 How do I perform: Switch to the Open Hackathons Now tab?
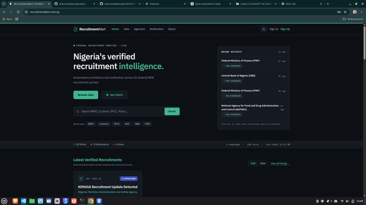coord(210,4)
